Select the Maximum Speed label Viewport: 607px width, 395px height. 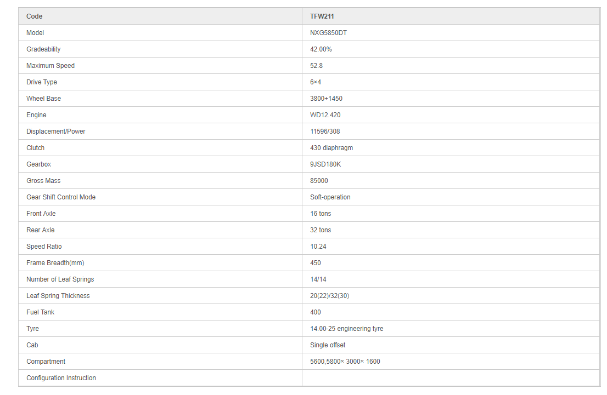[x=50, y=66]
